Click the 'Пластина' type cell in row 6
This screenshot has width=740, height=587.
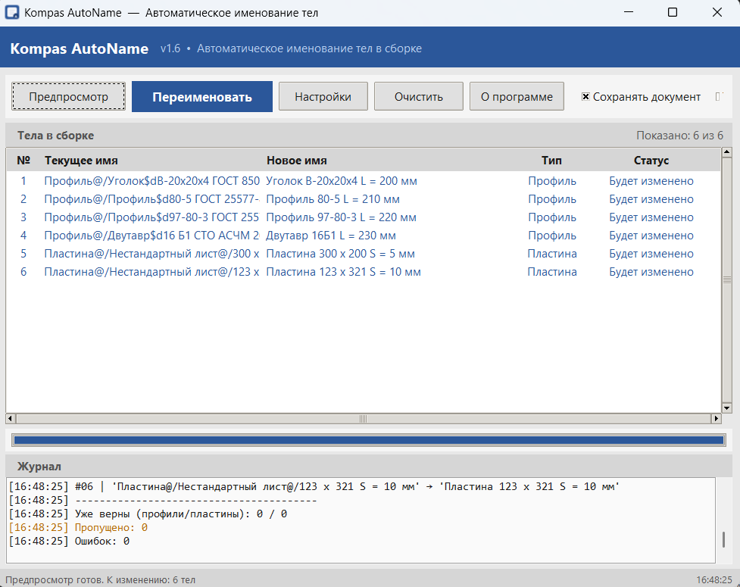point(552,272)
